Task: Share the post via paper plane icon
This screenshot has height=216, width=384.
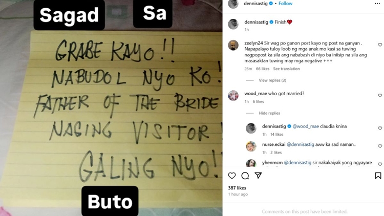Action: point(258,176)
